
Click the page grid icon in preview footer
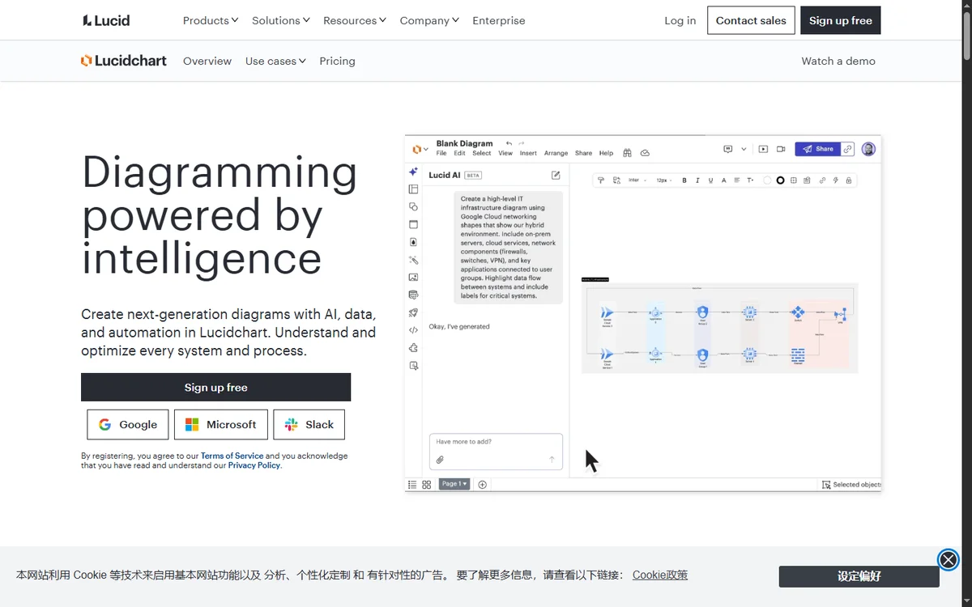[426, 484]
